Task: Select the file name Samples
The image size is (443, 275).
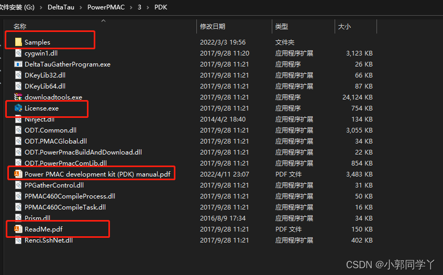Action: (37, 42)
